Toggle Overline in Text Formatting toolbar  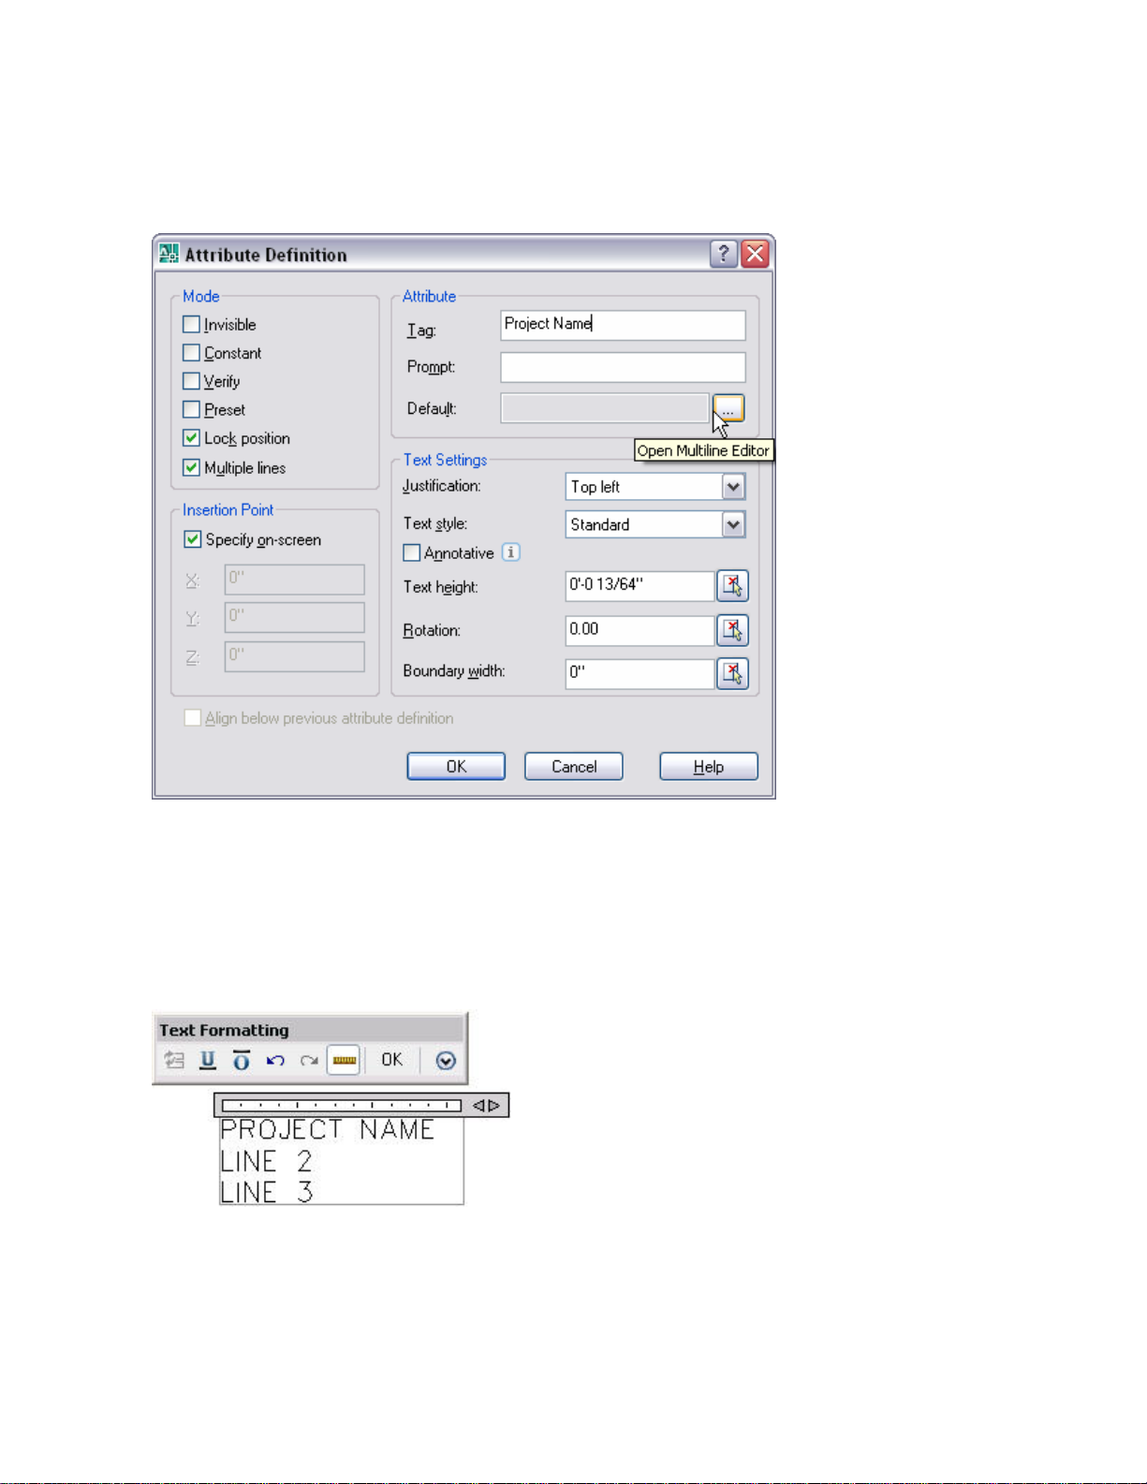(241, 1060)
